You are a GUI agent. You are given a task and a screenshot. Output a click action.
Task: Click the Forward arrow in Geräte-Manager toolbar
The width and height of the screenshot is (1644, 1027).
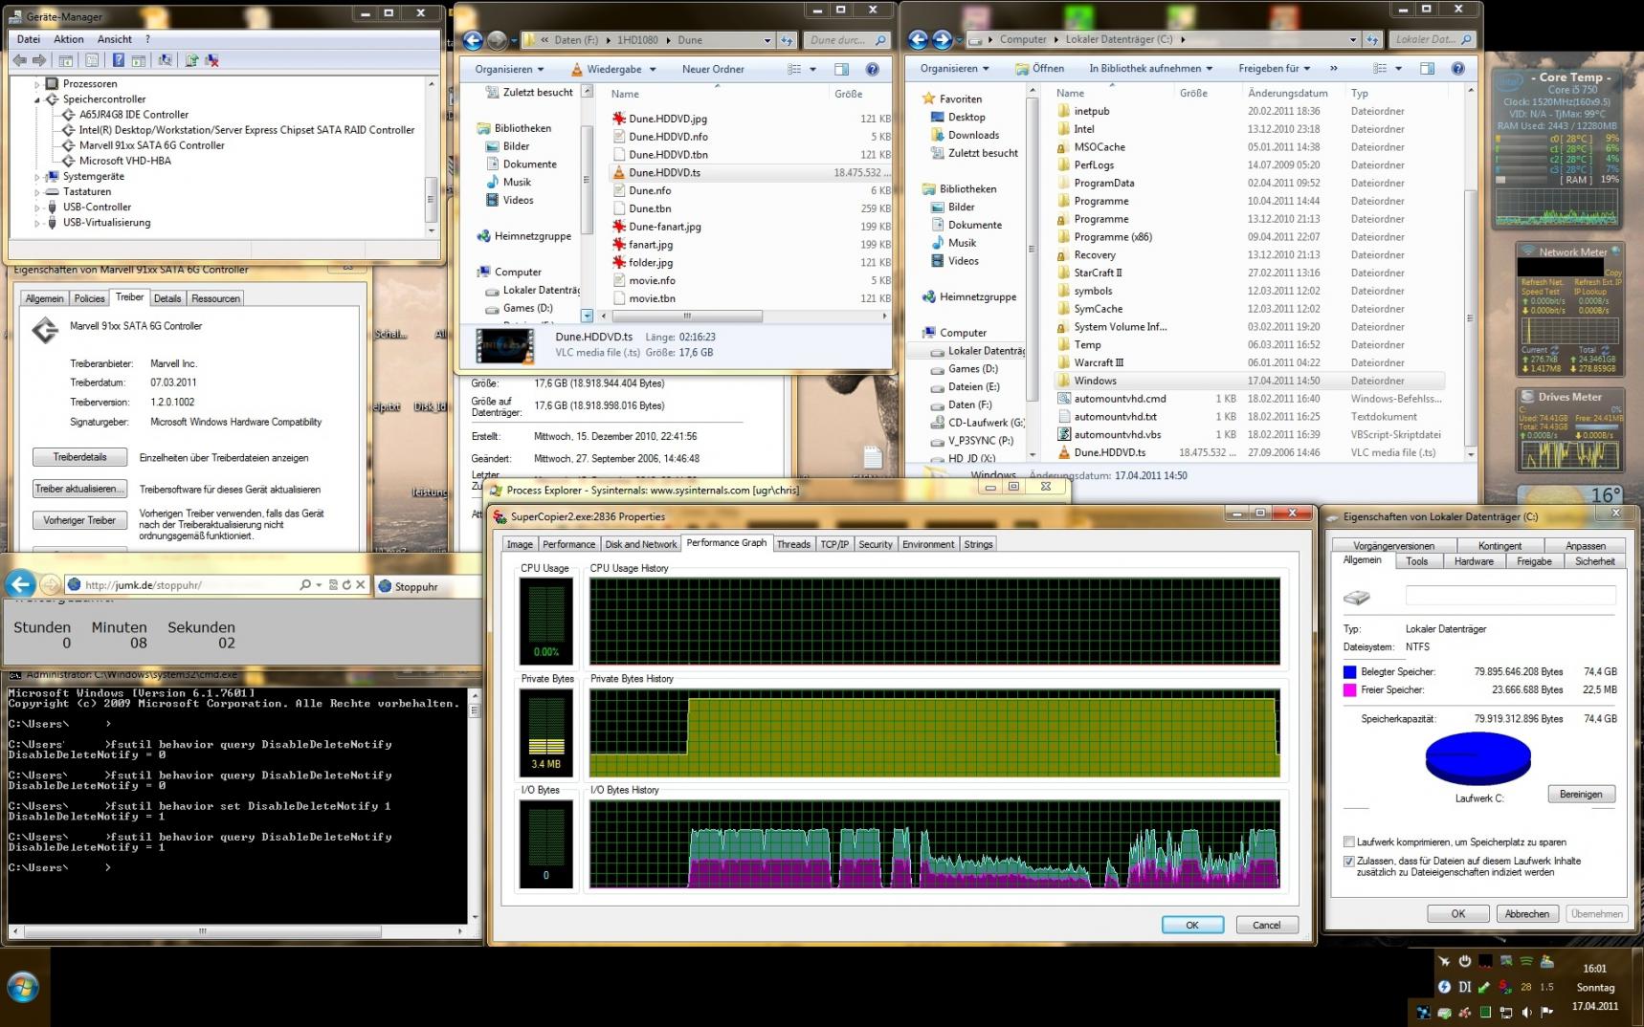pos(39,60)
